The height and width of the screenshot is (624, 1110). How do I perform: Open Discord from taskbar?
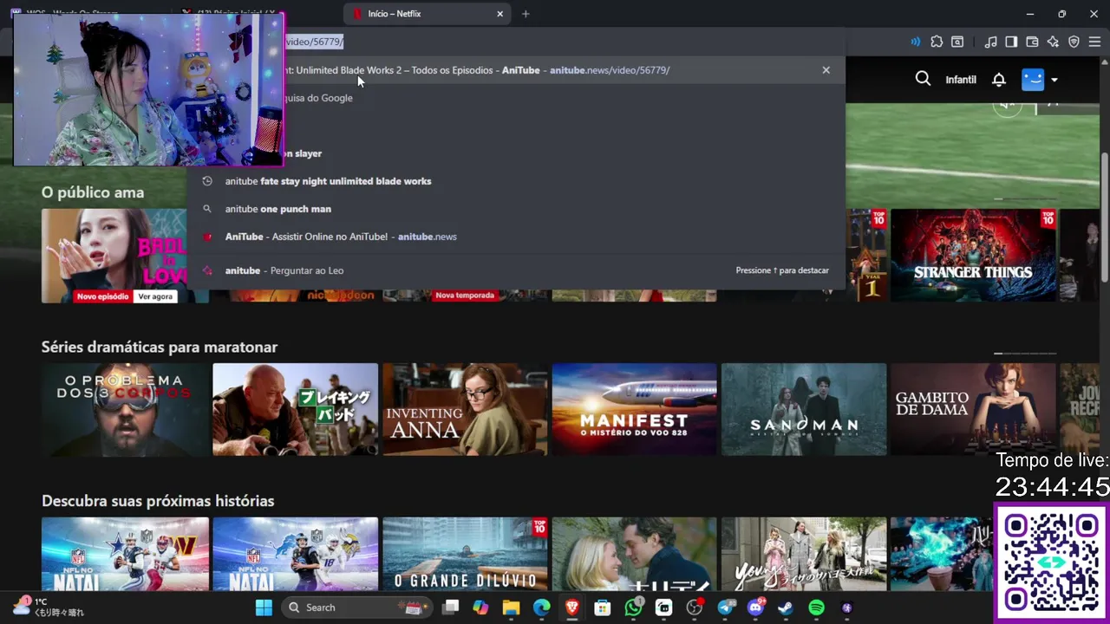(x=755, y=608)
